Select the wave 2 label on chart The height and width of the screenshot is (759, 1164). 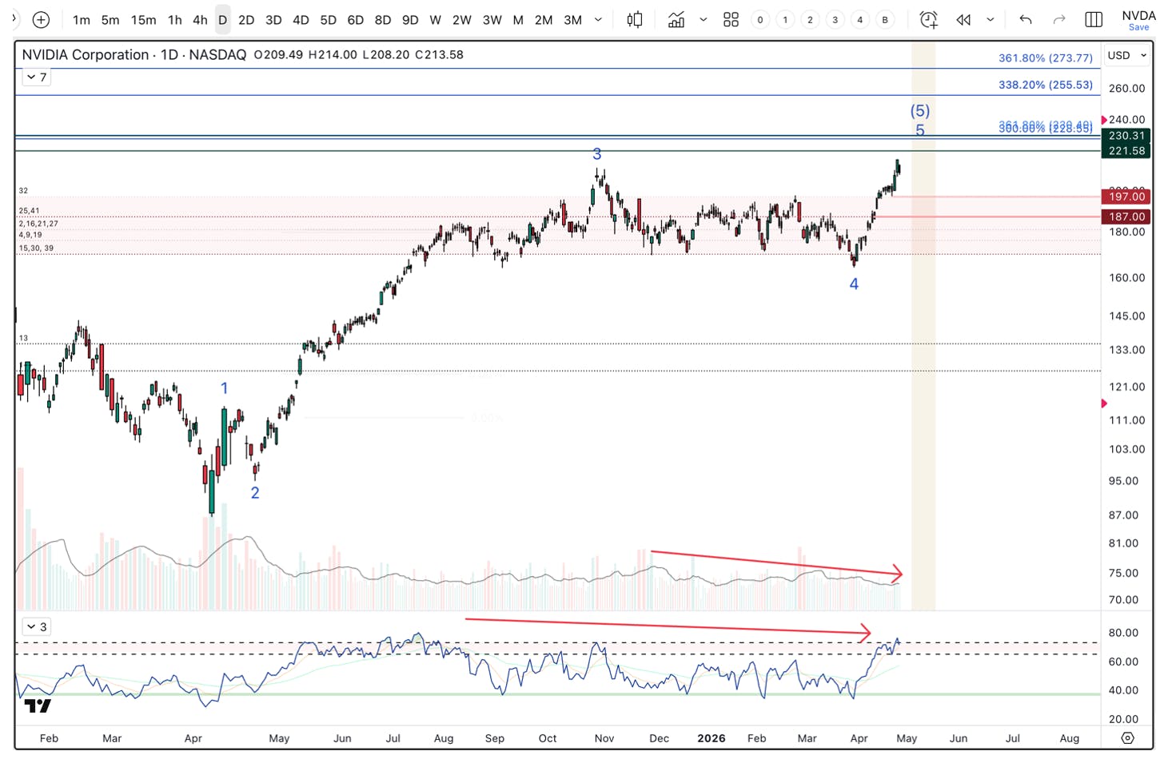point(255,493)
